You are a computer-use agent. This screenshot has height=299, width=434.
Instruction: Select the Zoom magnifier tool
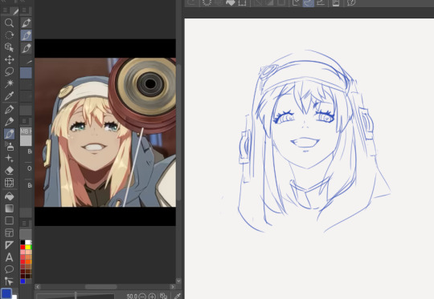[9, 23]
